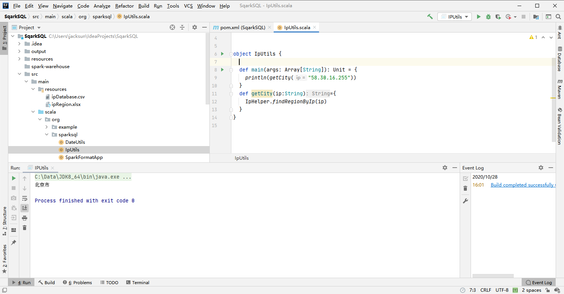Toggle the Database tool window stripe

pos(559,59)
